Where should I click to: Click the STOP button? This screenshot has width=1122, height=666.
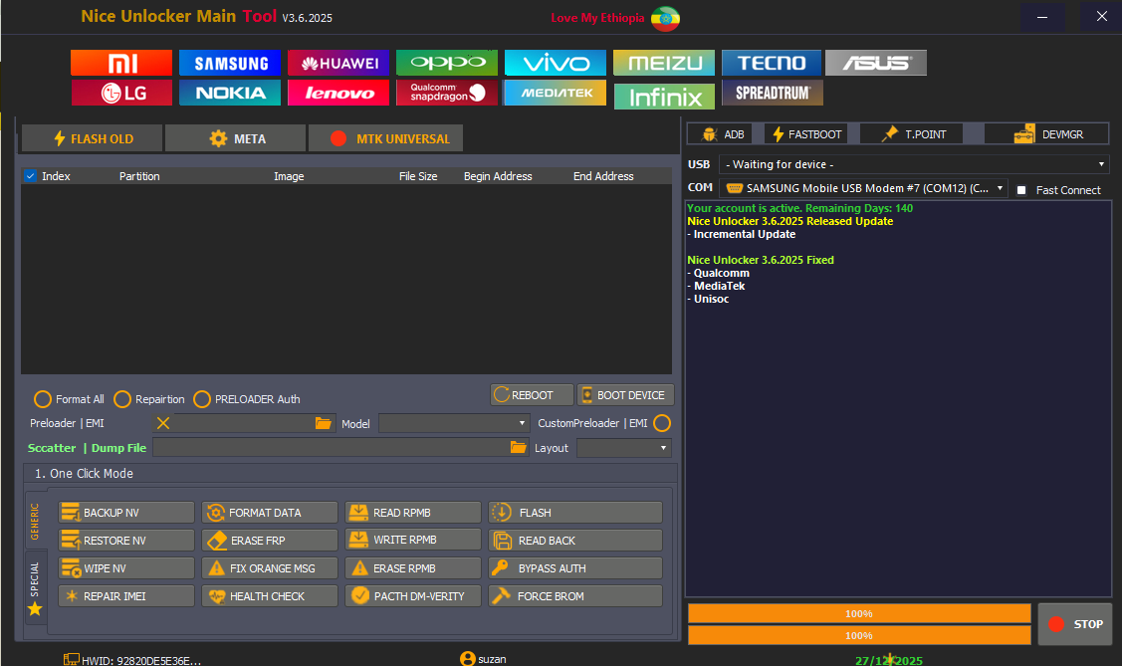pyautogui.click(x=1074, y=624)
